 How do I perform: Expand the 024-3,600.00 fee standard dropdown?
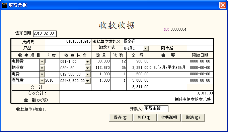[x=87, y=81]
